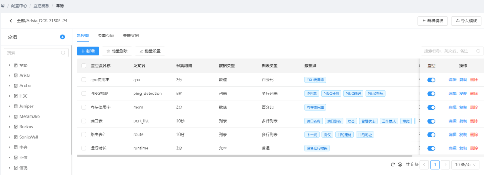
Task: Click the blue 新增 button
Action: coord(88,51)
